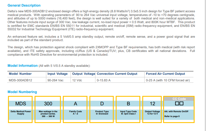Click the CC Code gray header
Viewport: 206px width, 131px height.
[x=179, y=99]
